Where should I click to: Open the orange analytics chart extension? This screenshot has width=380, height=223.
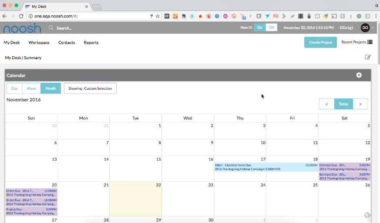coord(175,16)
